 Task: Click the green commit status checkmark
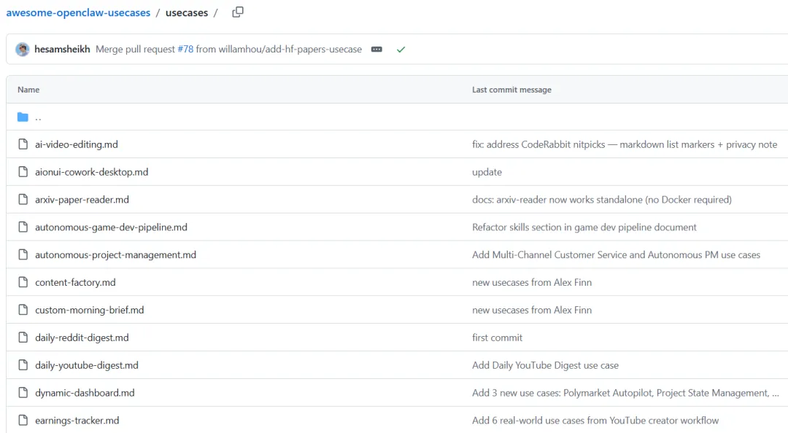401,50
